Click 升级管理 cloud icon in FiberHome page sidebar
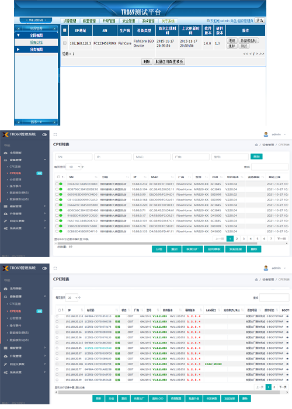 [5, 214]
